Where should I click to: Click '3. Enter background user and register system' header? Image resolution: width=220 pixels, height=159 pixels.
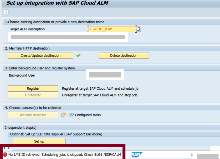coord(40,68)
